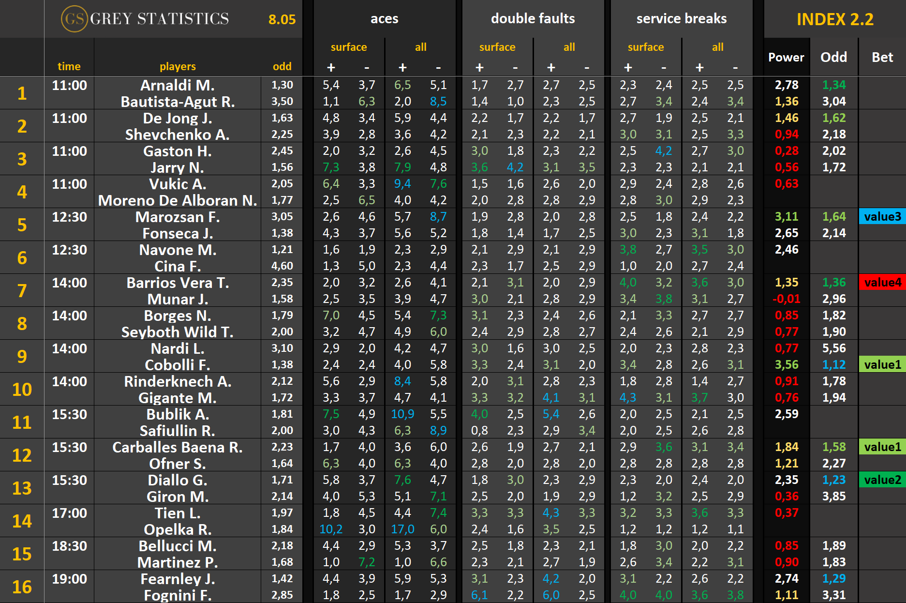Select player name Arnaldi M.
906x603 pixels.
[177, 85]
